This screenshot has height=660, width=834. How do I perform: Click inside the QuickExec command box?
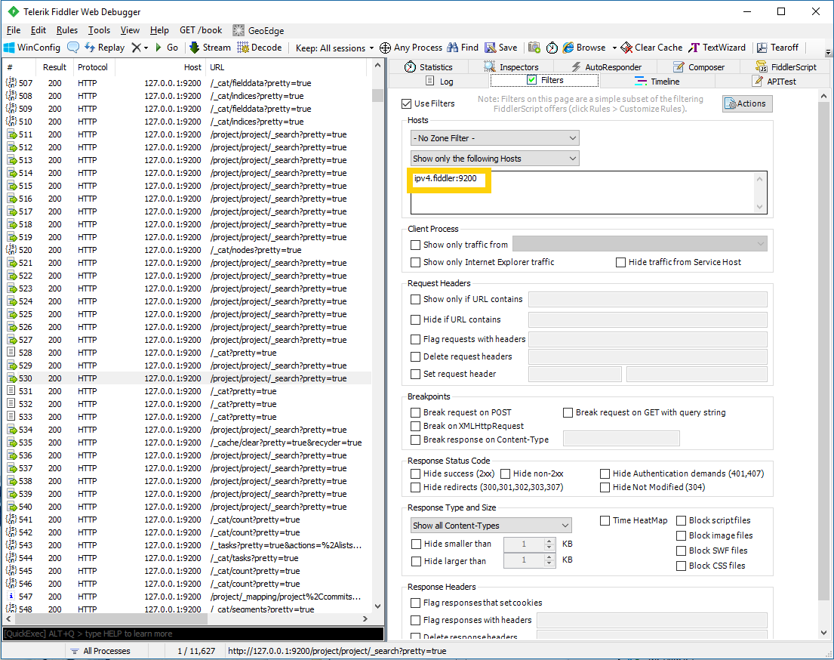189,634
